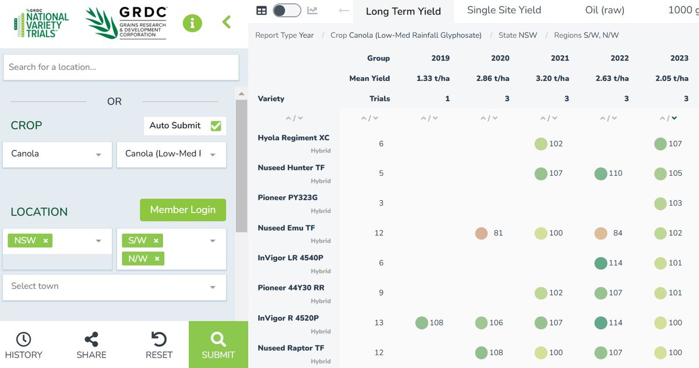This screenshot has height=368, width=699.
Task: Sort by 2020 column arrows
Action: (489, 118)
